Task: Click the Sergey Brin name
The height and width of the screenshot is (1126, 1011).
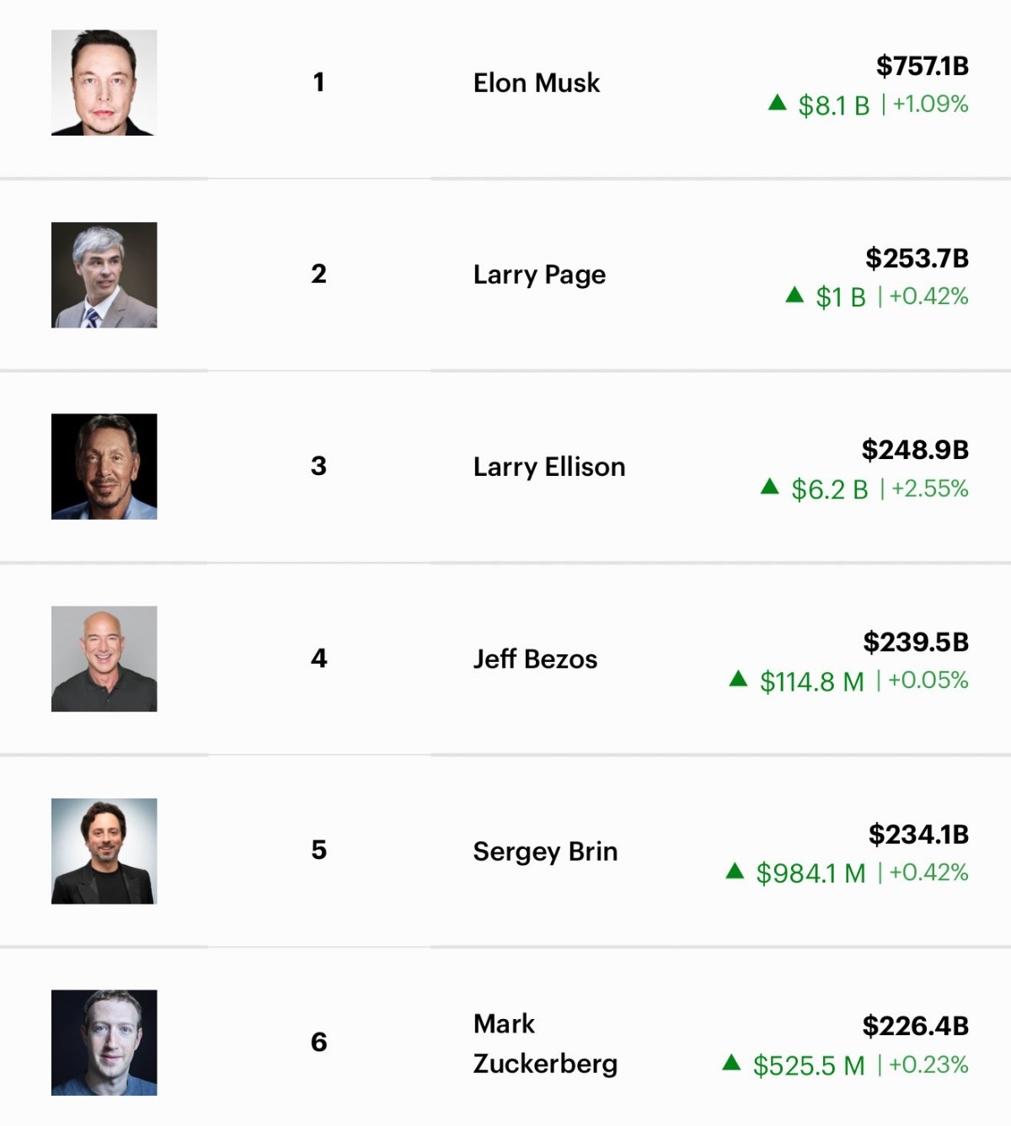Action: point(545,851)
